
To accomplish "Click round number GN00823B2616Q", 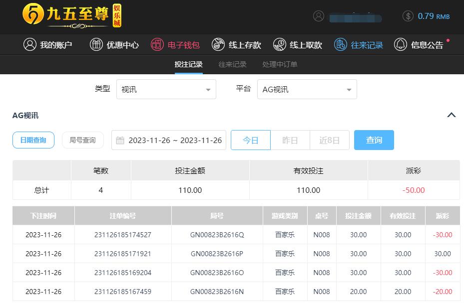I will pyautogui.click(x=217, y=235).
